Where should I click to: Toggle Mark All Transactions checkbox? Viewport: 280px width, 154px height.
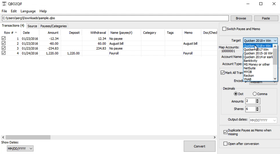coord(223,73)
